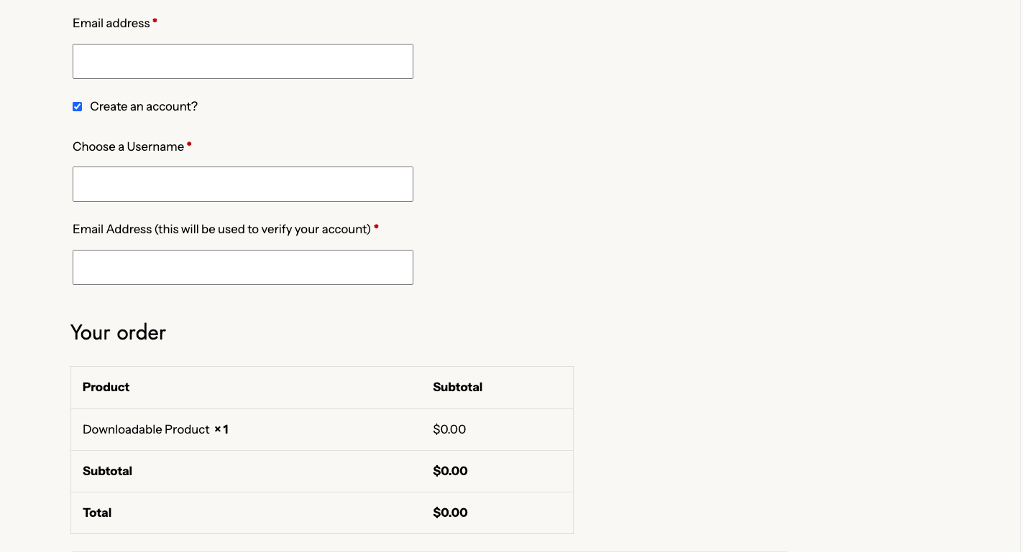The image size is (1023, 552).
Task: Click the Total row label
Action: click(97, 513)
